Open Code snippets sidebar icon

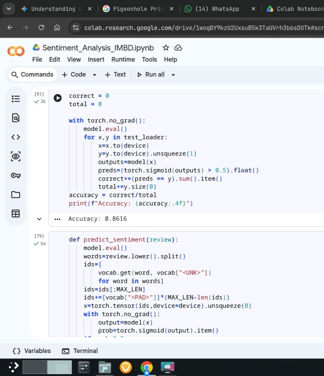tap(15, 137)
